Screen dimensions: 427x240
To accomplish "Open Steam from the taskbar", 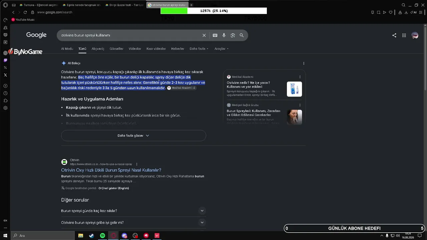I will click(91, 236).
